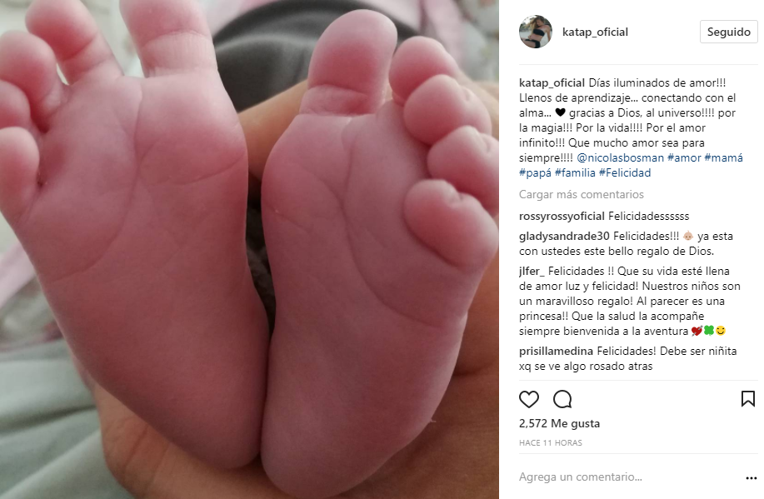Open the #familia hashtag
The width and height of the screenshot is (764, 499).
click(x=575, y=173)
